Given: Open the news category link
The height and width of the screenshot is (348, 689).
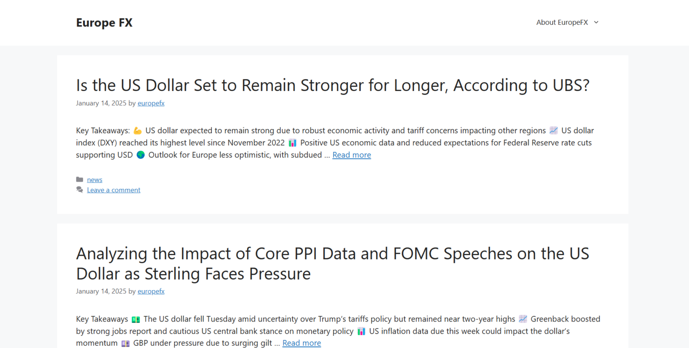Looking at the screenshot, I should [x=95, y=180].
